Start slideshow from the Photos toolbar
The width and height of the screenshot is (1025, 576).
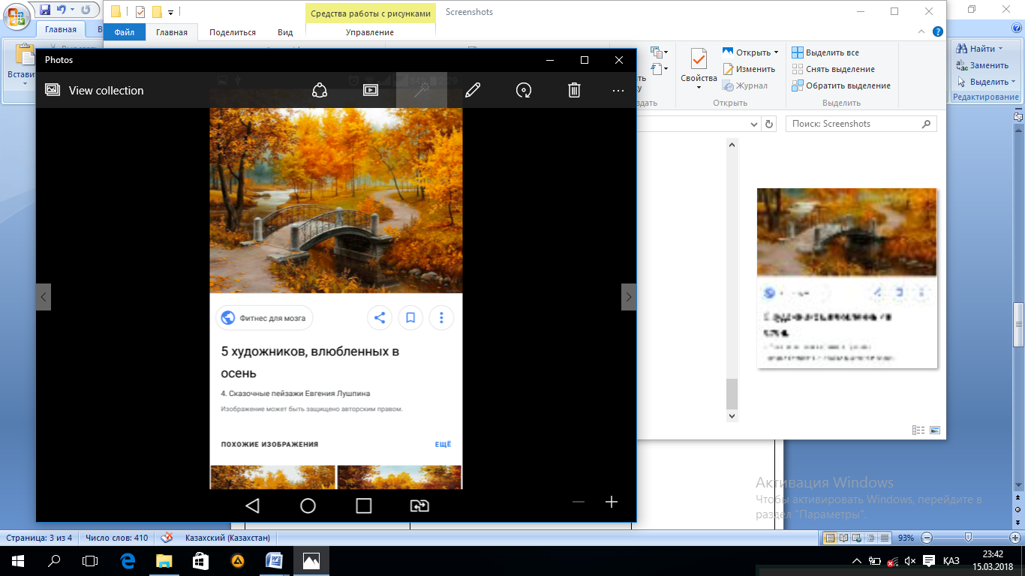(x=371, y=90)
